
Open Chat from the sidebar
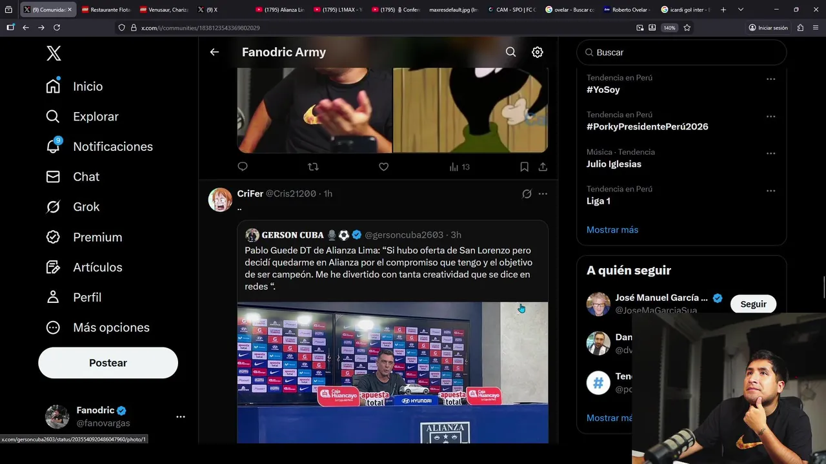[x=72, y=177]
